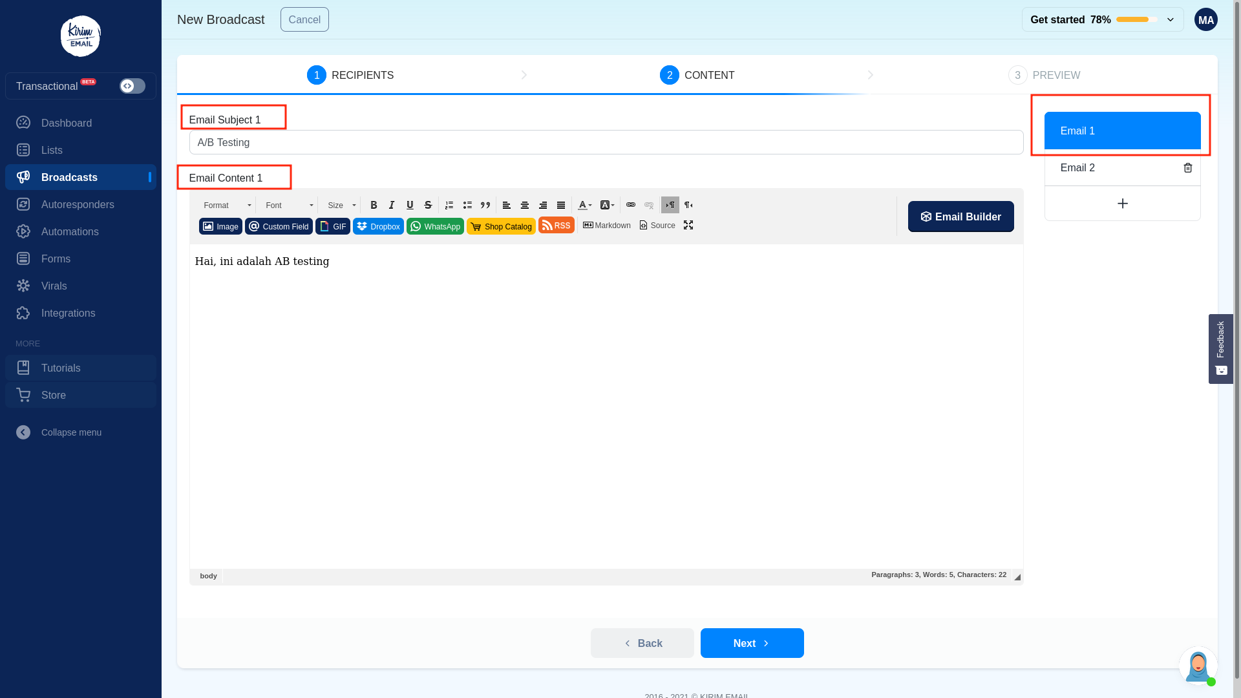This screenshot has height=698, width=1241.
Task: Open the Size dropdown menu
Action: tap(341, 204)
